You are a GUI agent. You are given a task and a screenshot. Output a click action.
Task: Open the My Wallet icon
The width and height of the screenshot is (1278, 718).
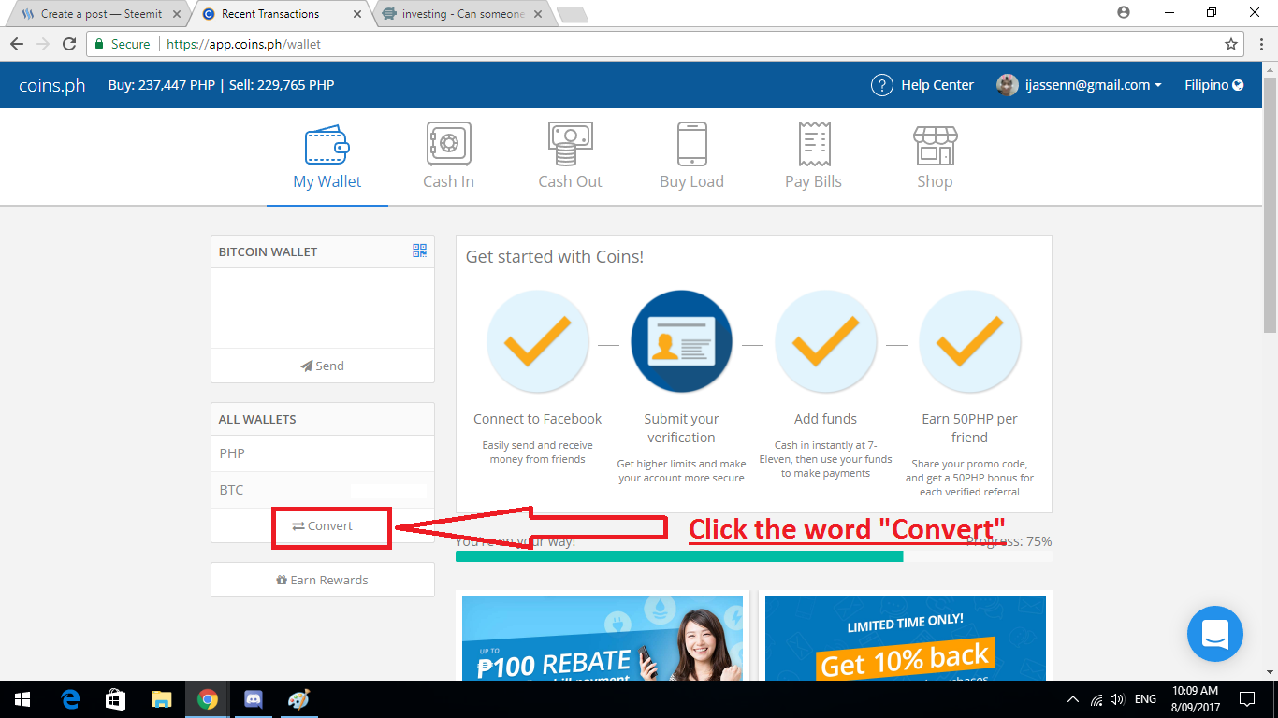click(x=327, y=145)
